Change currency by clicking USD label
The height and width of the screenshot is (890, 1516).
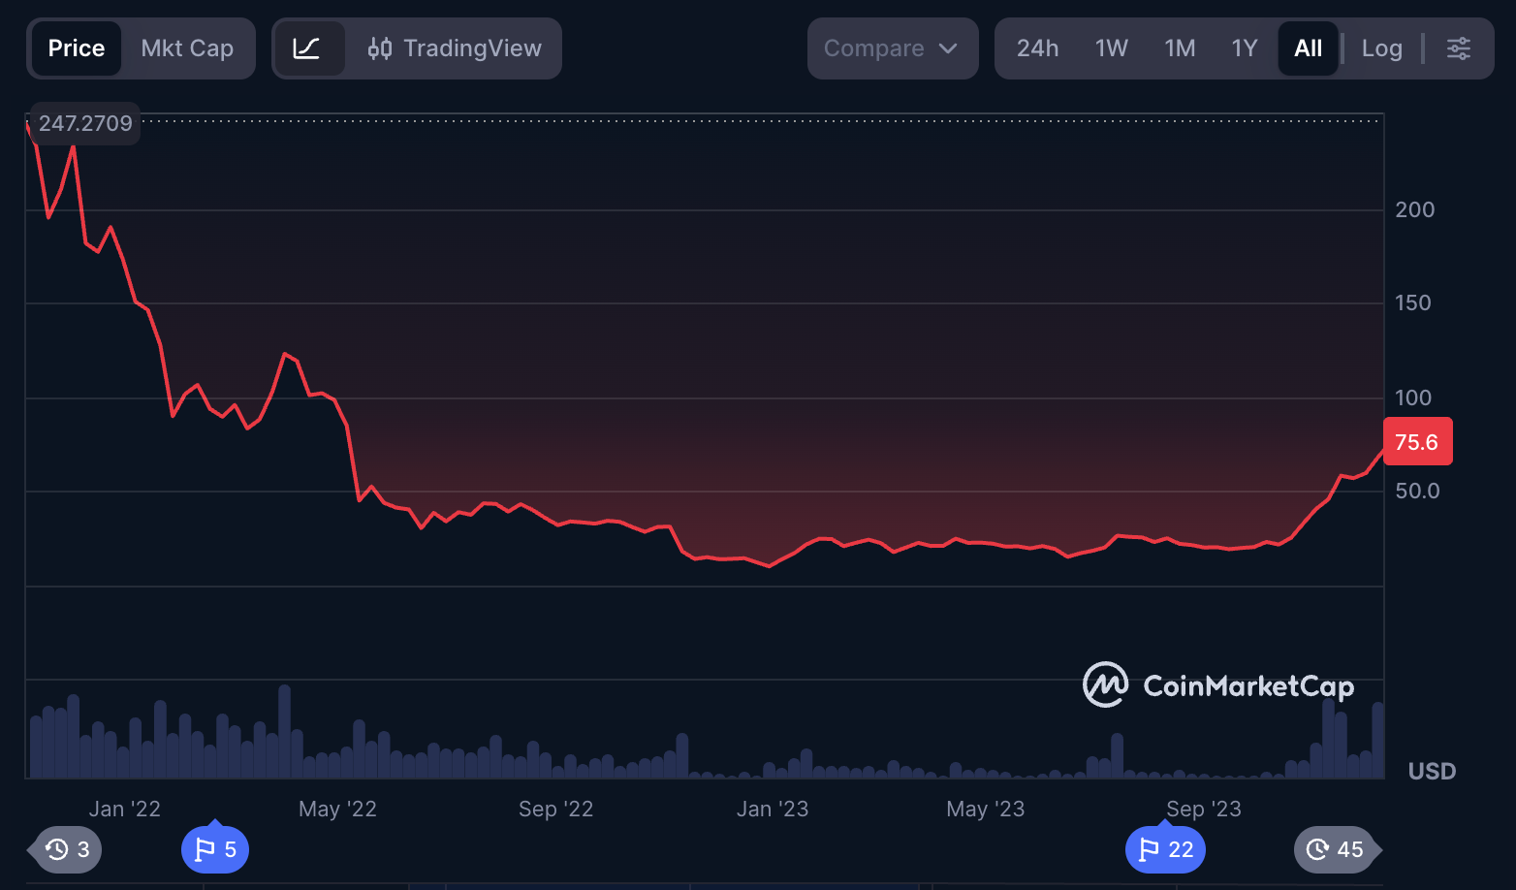pos(1432,771)
